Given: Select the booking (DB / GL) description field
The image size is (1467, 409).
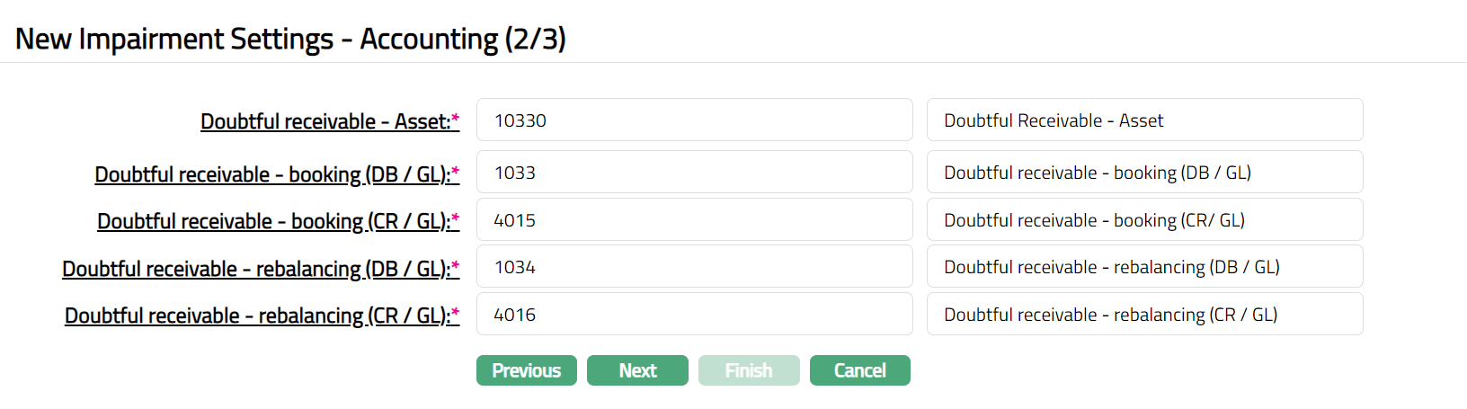Looking at the screenshot, I should point(1144,173).
